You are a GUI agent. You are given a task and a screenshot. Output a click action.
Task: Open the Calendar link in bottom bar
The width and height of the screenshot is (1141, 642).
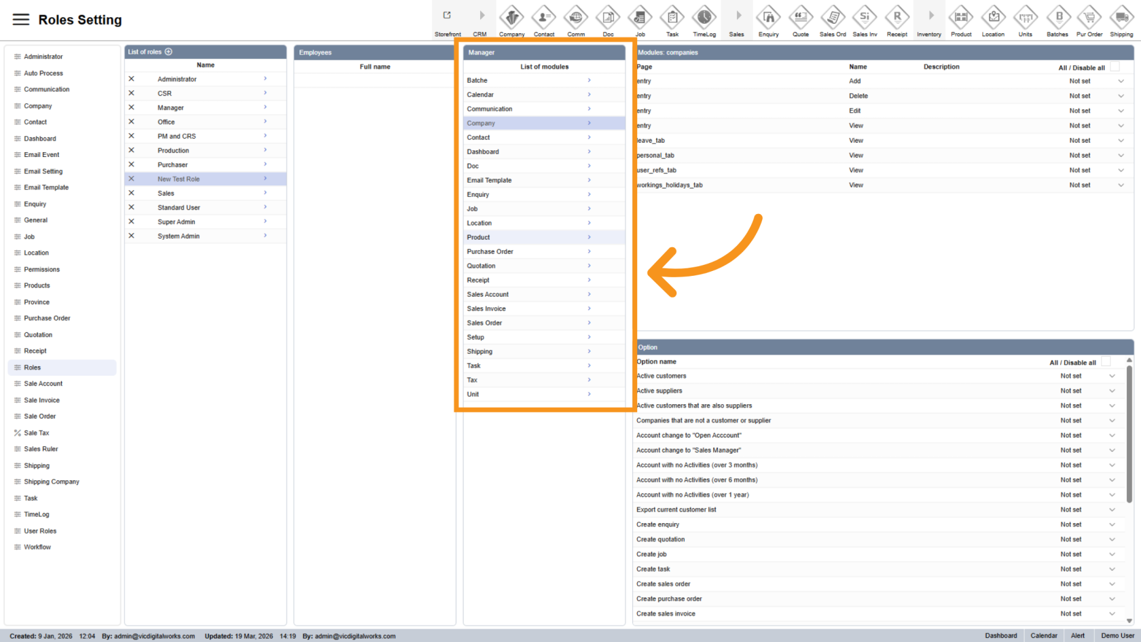click(1043, 636)
